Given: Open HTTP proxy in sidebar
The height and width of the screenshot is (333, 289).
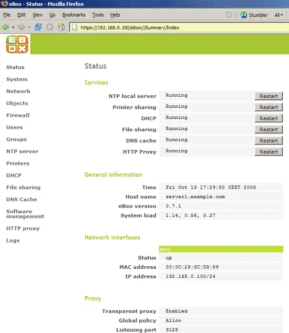Looking at the screenshot, I should pyautogui.click(x=23, y=228).
